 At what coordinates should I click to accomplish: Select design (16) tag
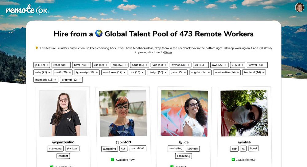tap(157, 72)
